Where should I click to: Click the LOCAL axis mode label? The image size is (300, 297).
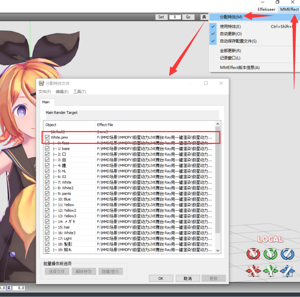(270, 239)
